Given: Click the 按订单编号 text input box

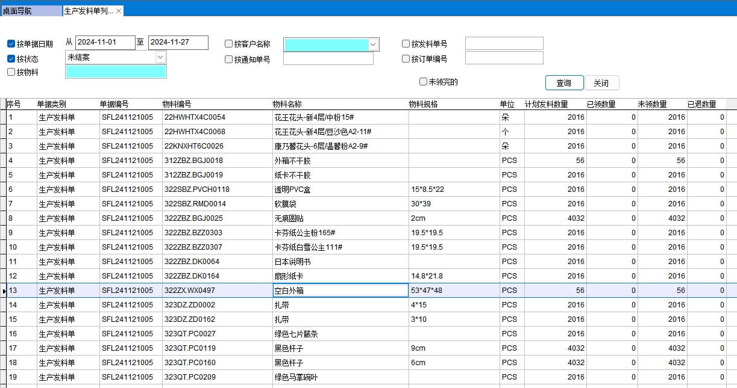Looking at the screenshot, I should [504, 58].
